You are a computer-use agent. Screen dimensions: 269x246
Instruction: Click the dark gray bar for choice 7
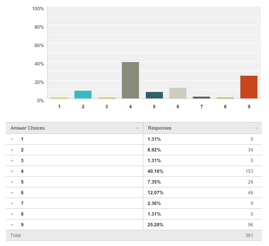201,98
